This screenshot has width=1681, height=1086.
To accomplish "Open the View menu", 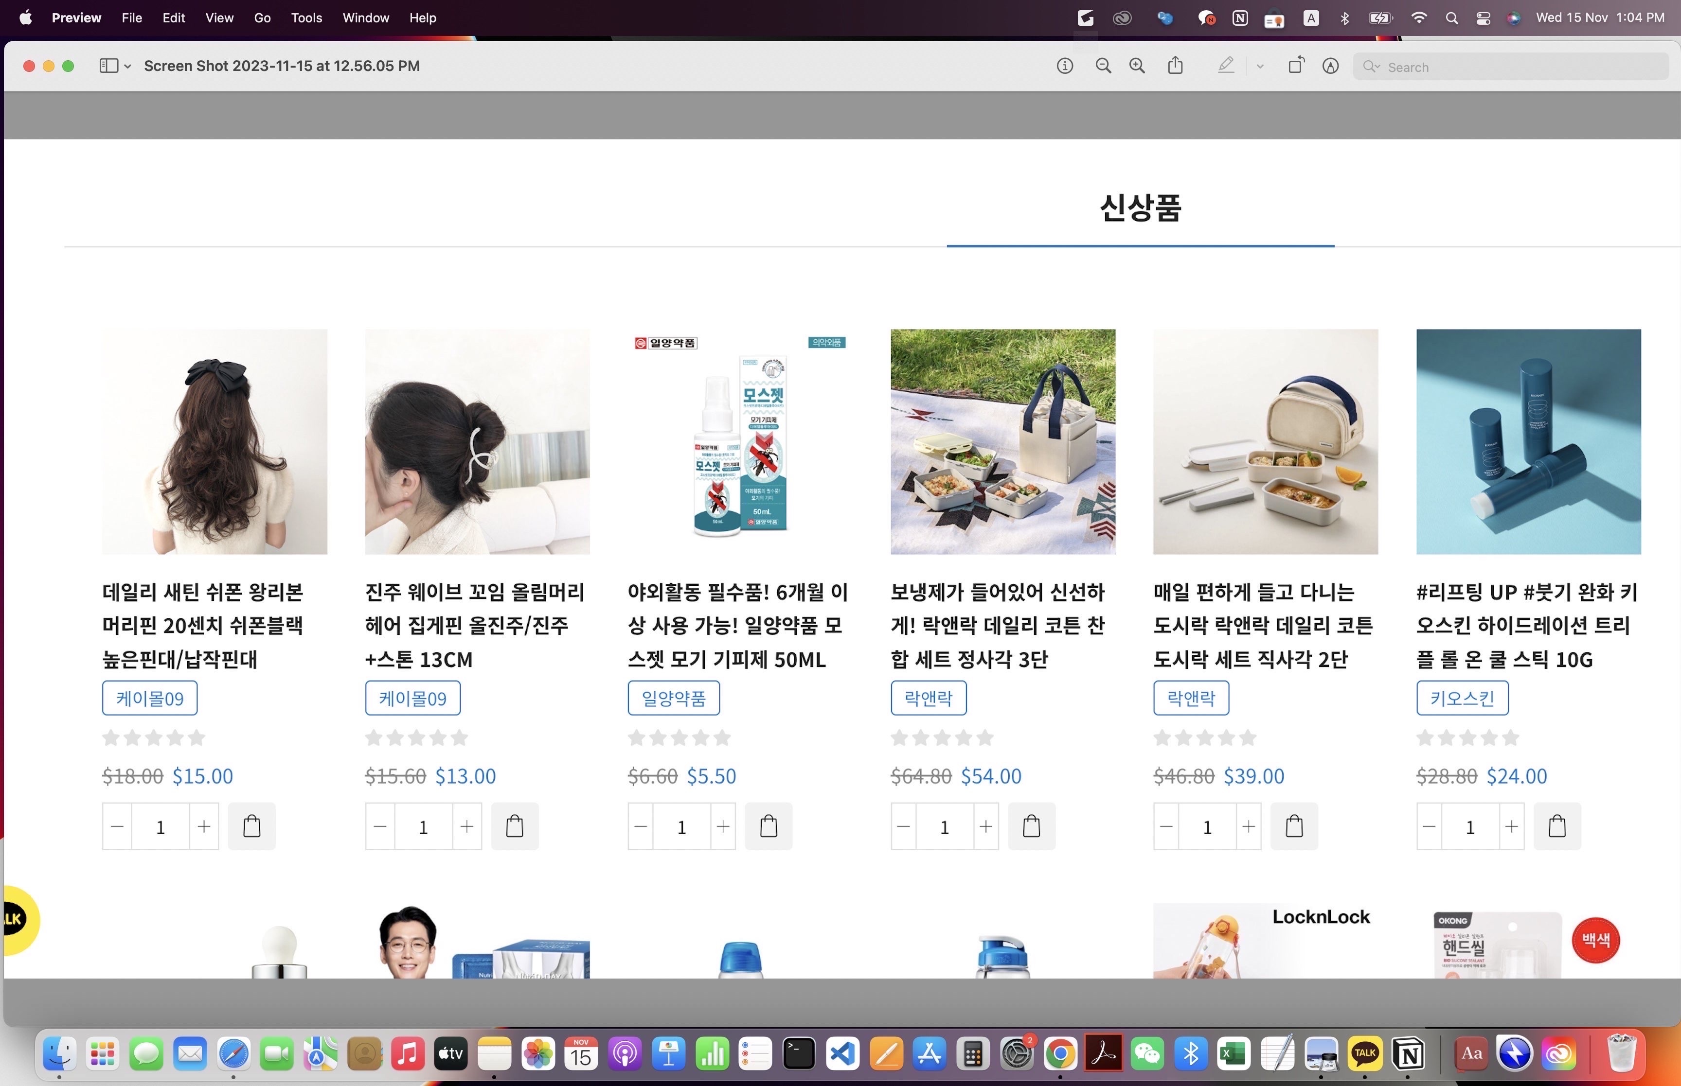I will tap(219, 18).
